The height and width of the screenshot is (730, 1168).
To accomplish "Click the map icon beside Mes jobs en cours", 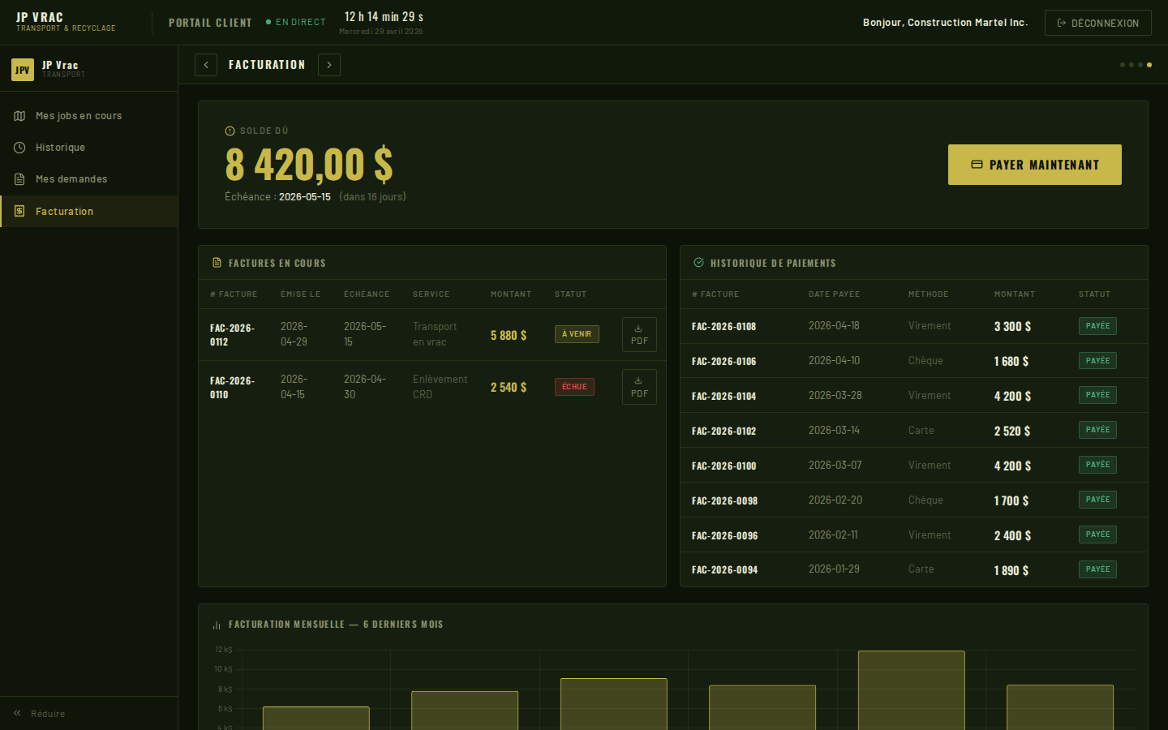I will 19,116.
